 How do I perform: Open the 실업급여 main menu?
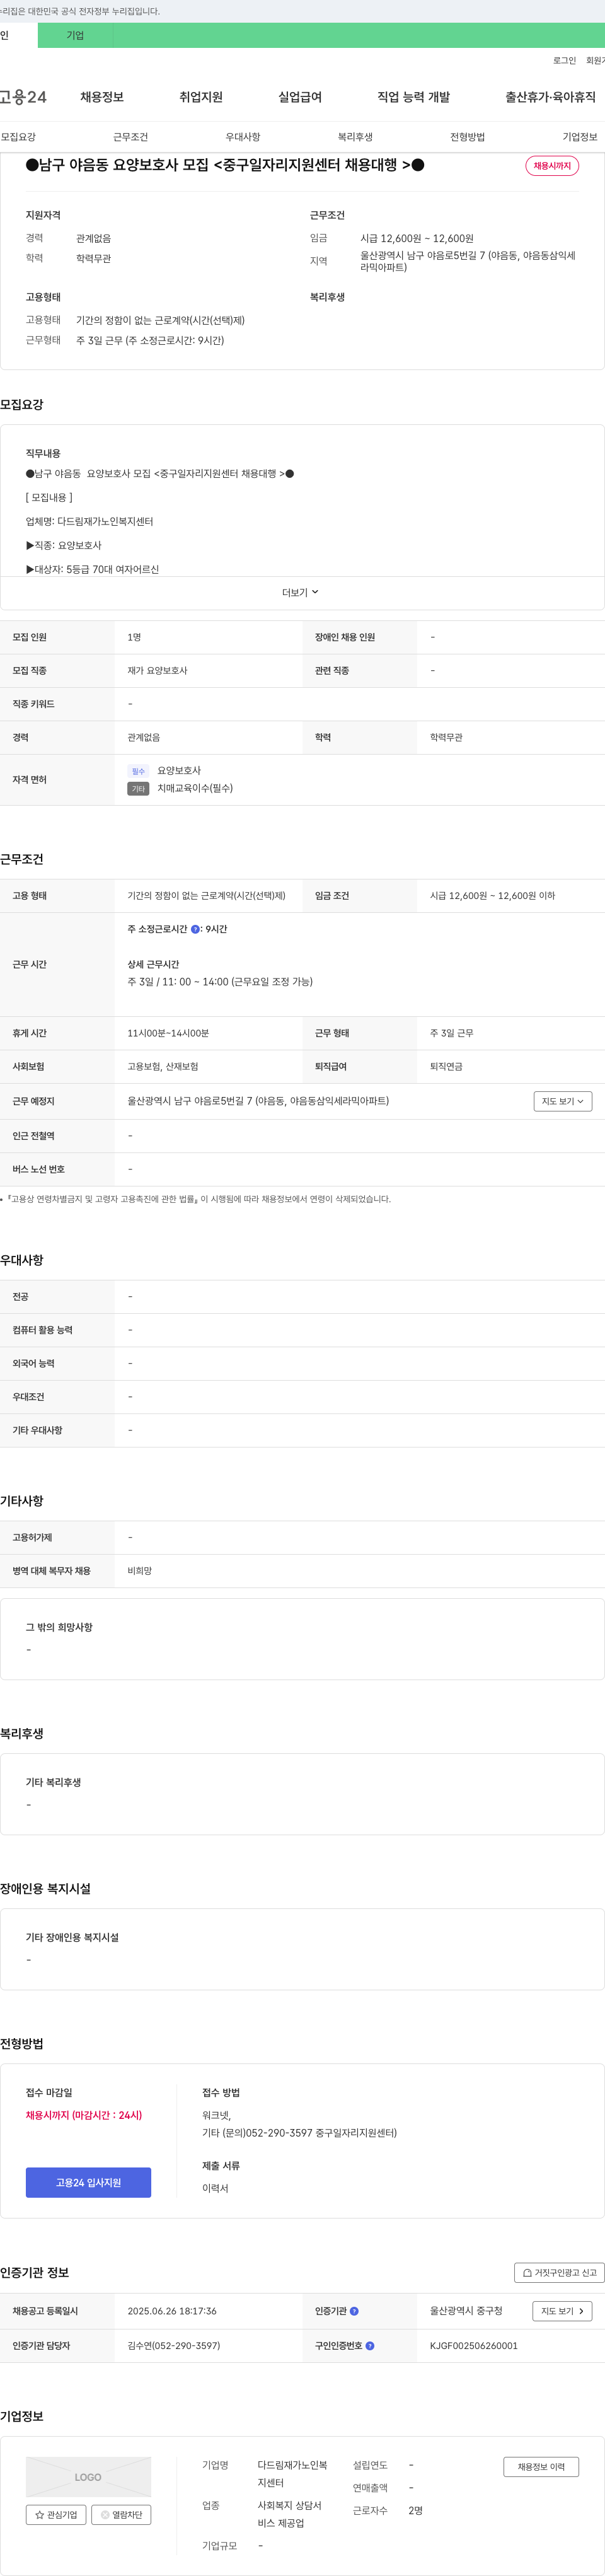[300, 97]
